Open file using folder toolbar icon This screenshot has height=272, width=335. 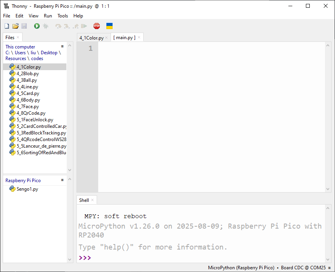[x=16, y=26]
